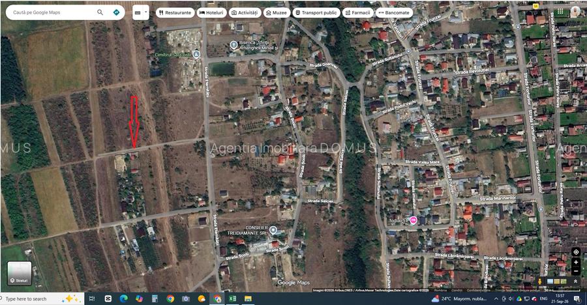587x305 pixels.
Task: Select the Hoteluri category chip
Action: [212, 13]
